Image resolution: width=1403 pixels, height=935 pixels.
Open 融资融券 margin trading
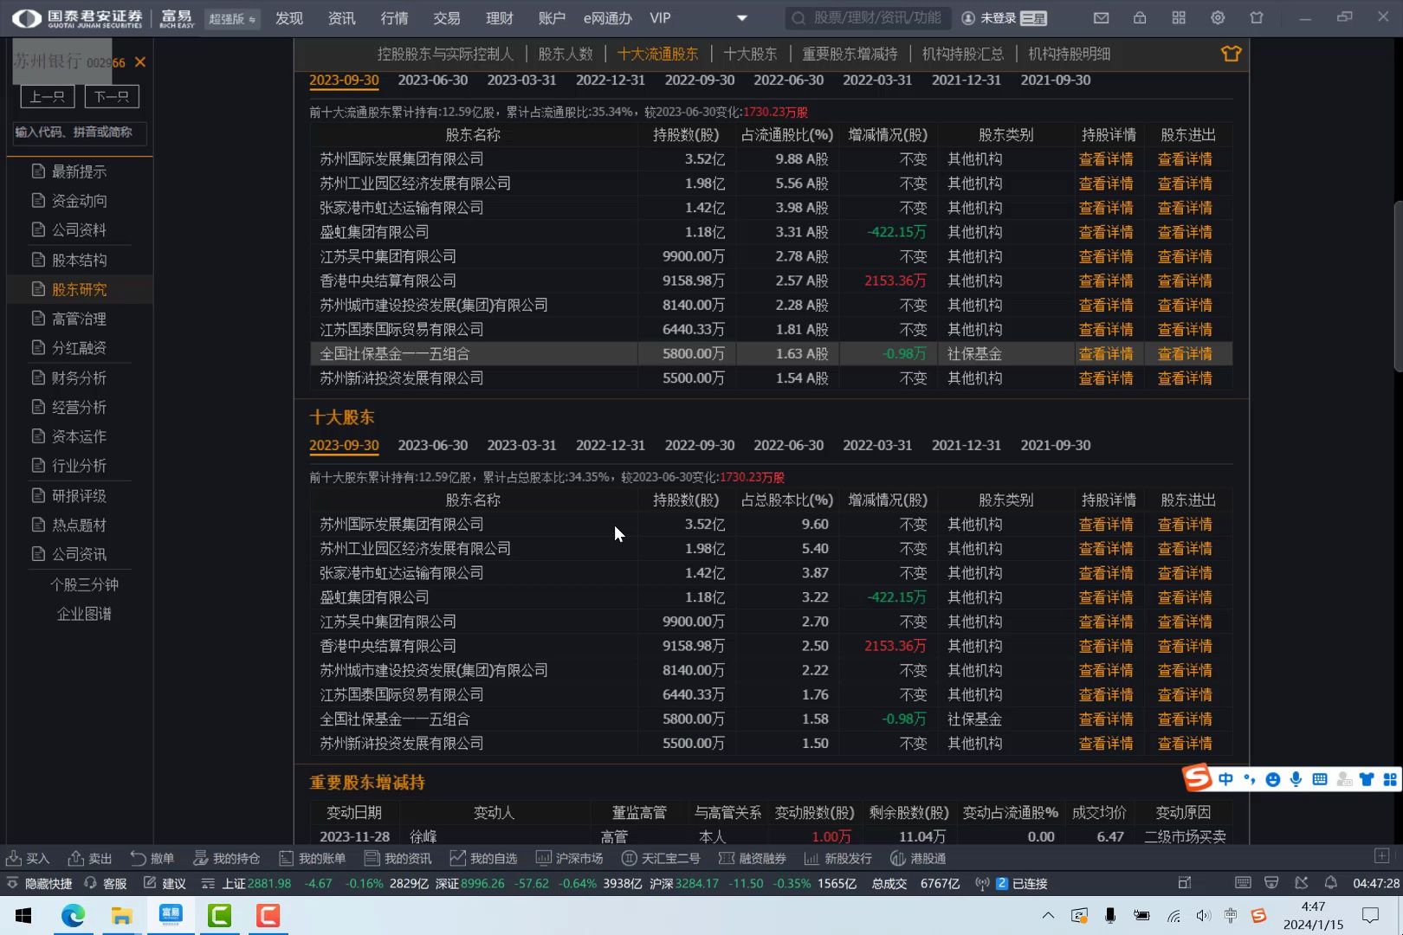[753, 858]
